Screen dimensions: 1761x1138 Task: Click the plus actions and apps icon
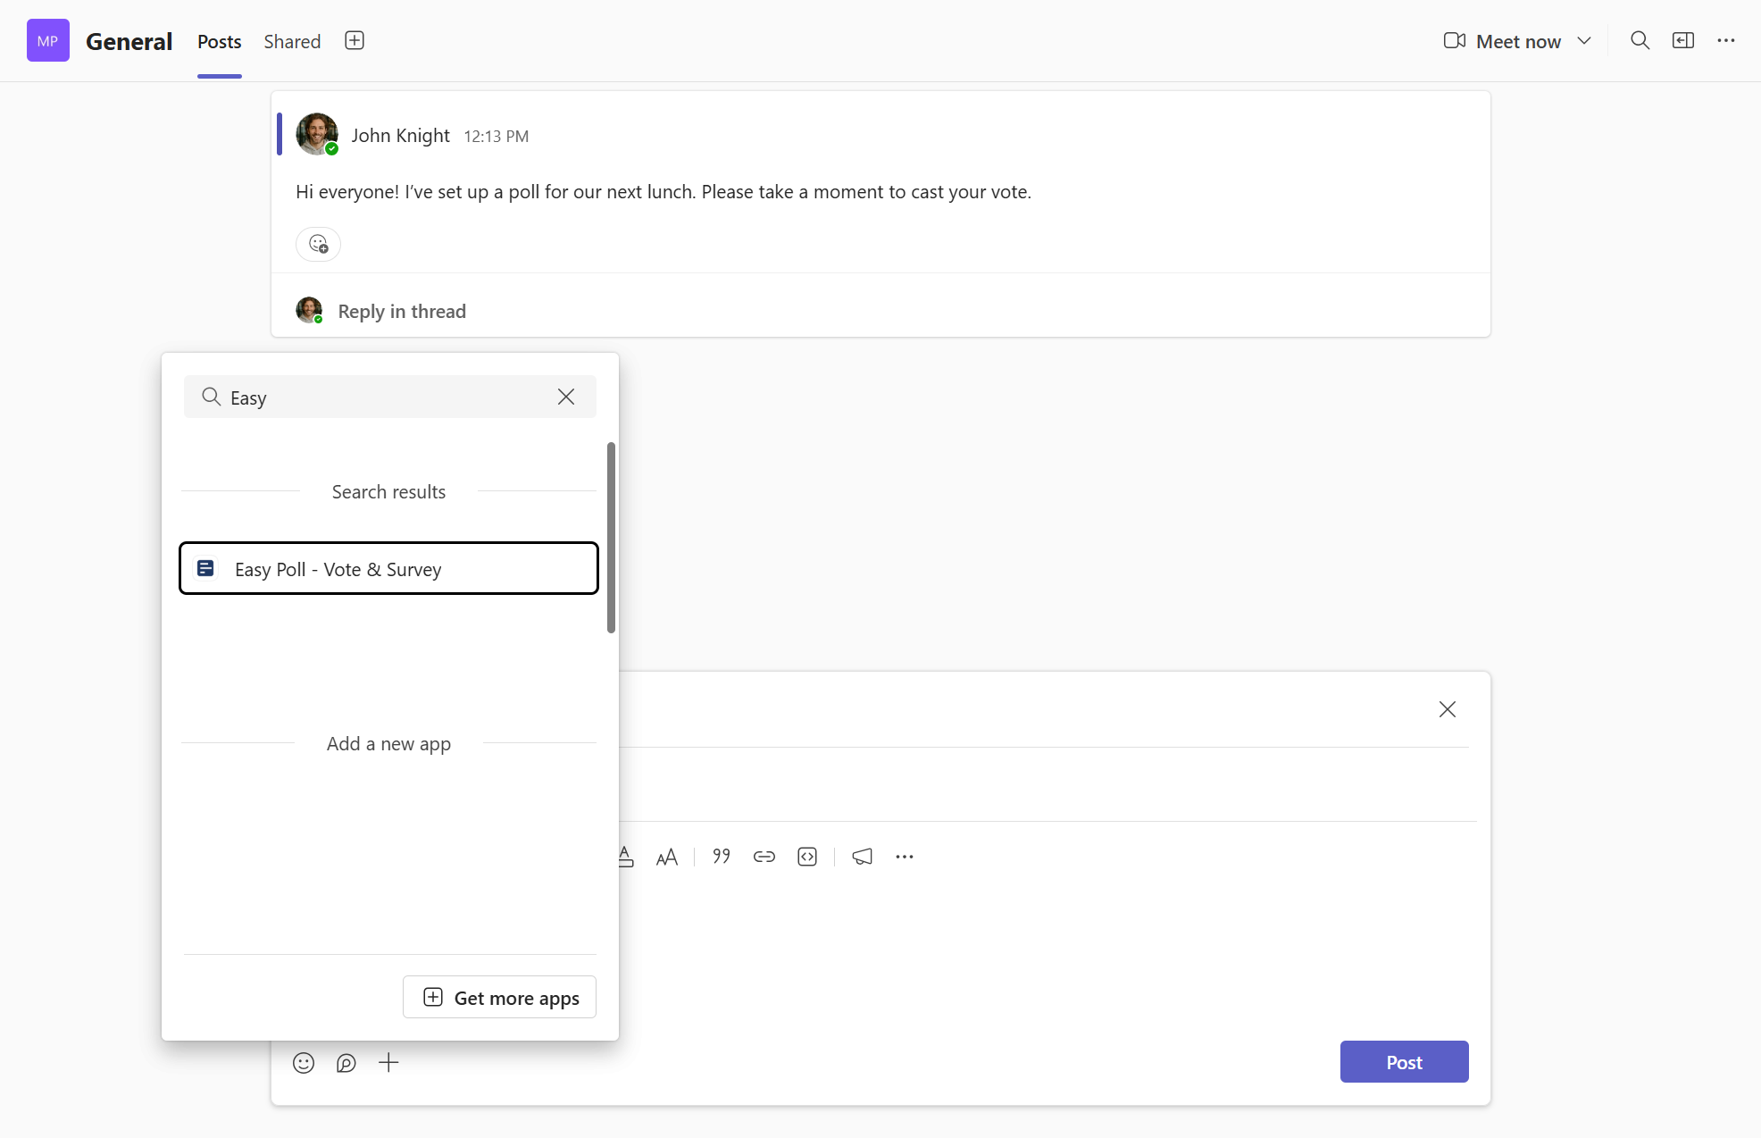click(388, 1062)
